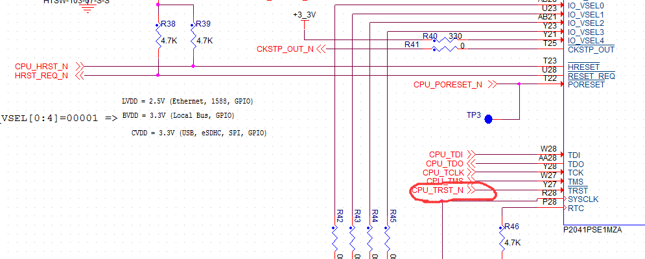The height and width of the screenshot is (259, 645).
Task: Click the CPU_TDI off-page connector arrow
Action: (x=471, y=154)
